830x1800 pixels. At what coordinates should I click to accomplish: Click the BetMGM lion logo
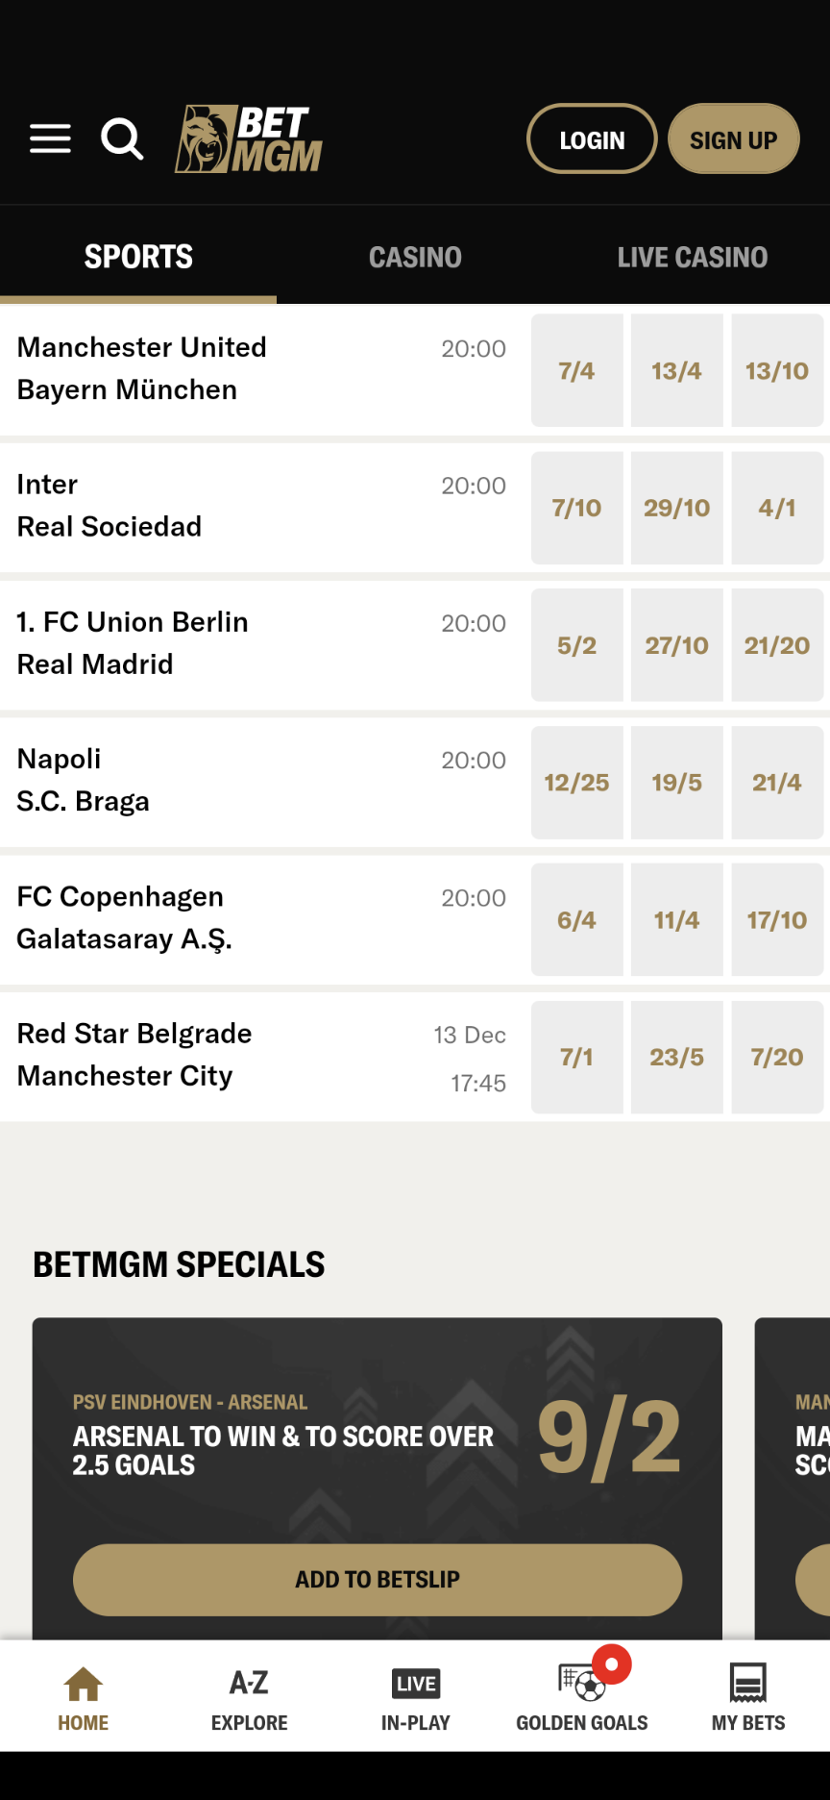tap(249, 139)
